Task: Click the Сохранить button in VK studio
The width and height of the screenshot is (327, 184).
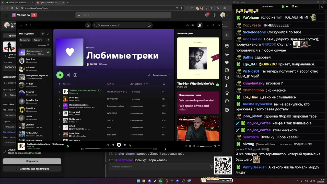Action: click(32, 161)
